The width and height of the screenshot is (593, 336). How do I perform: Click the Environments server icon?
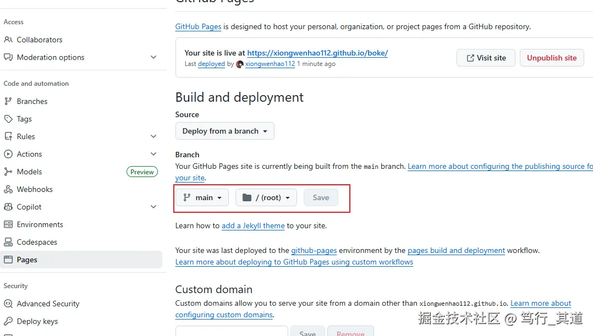coord(8,224)
